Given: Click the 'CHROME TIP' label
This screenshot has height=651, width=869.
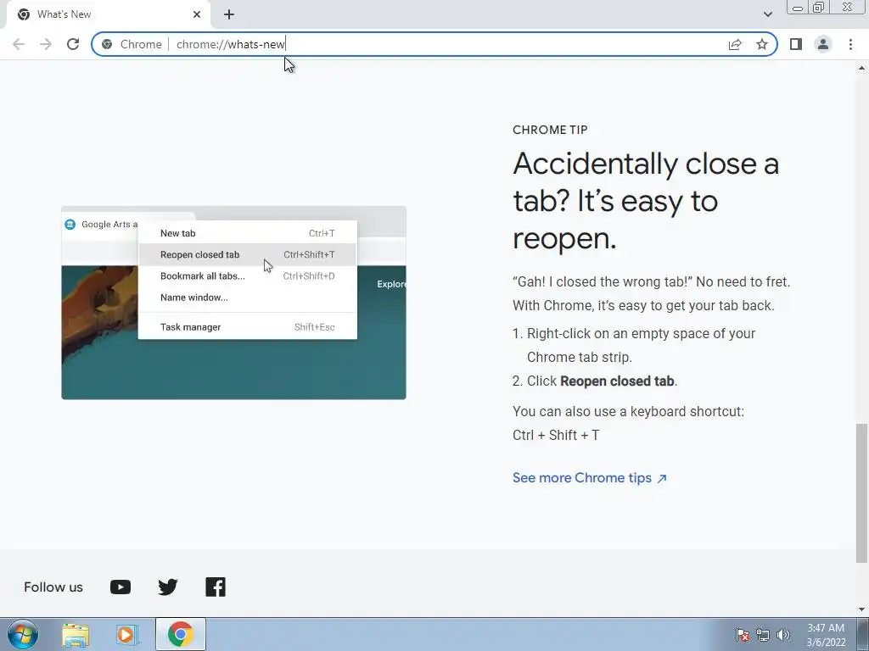Looking at the screenshot, I should point(550,130).
